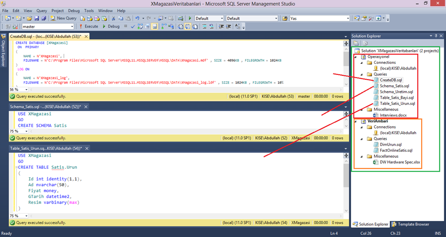Collapse Miscellaneous folder under VeriAmbari
Viewport: 446px width, 237px height.
tap(362, 157)
